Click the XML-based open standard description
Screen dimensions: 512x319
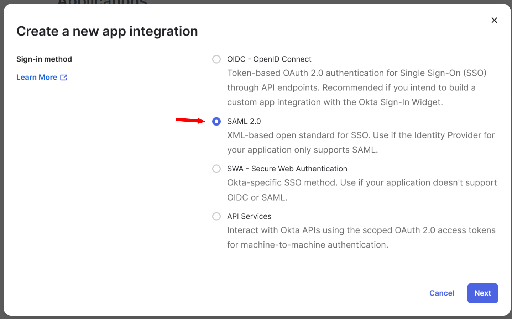pos(361,142)
